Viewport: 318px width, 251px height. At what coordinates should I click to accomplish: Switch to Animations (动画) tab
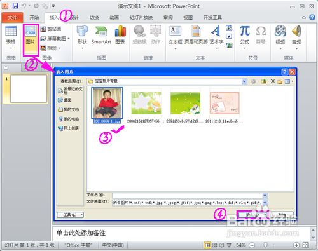[x=114, y=18]
